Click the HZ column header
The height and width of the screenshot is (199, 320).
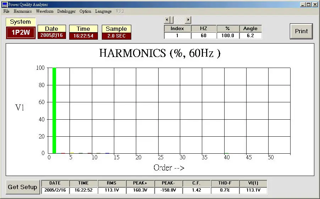[x=204, y=29]
